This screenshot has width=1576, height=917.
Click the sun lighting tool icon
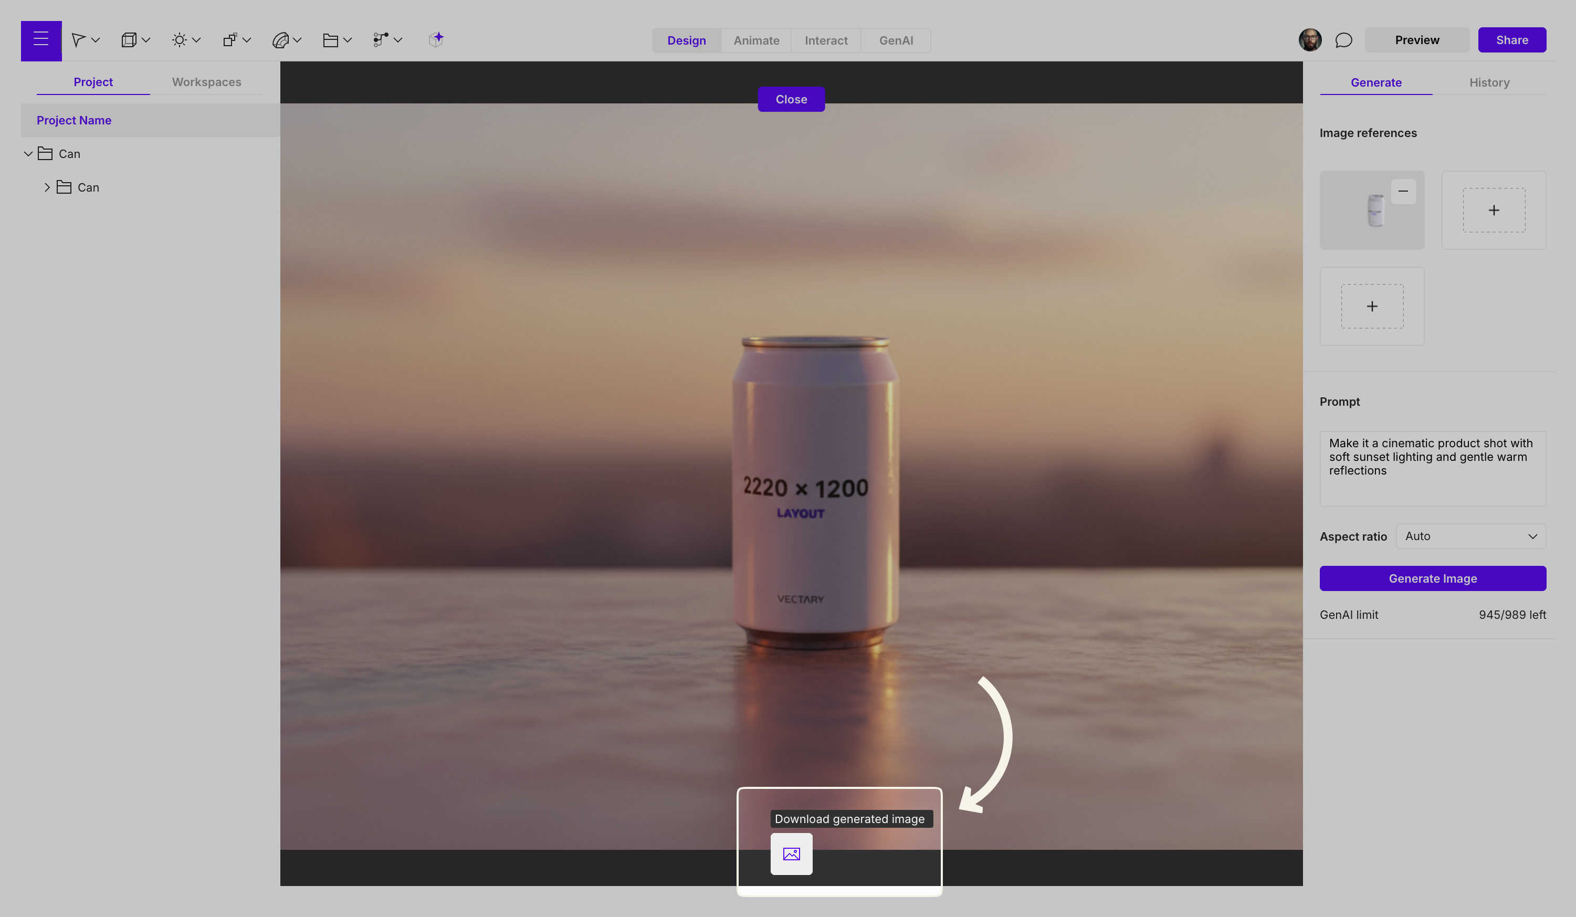click(179, 40)
